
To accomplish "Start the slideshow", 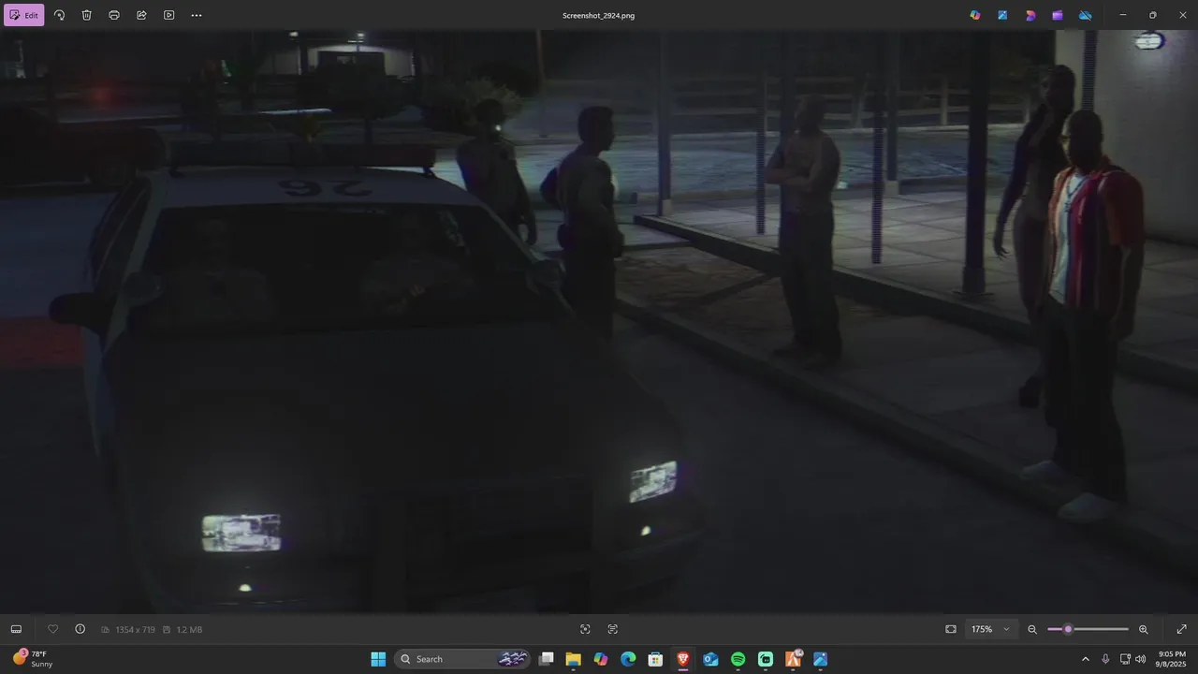I will pos(168,15).
